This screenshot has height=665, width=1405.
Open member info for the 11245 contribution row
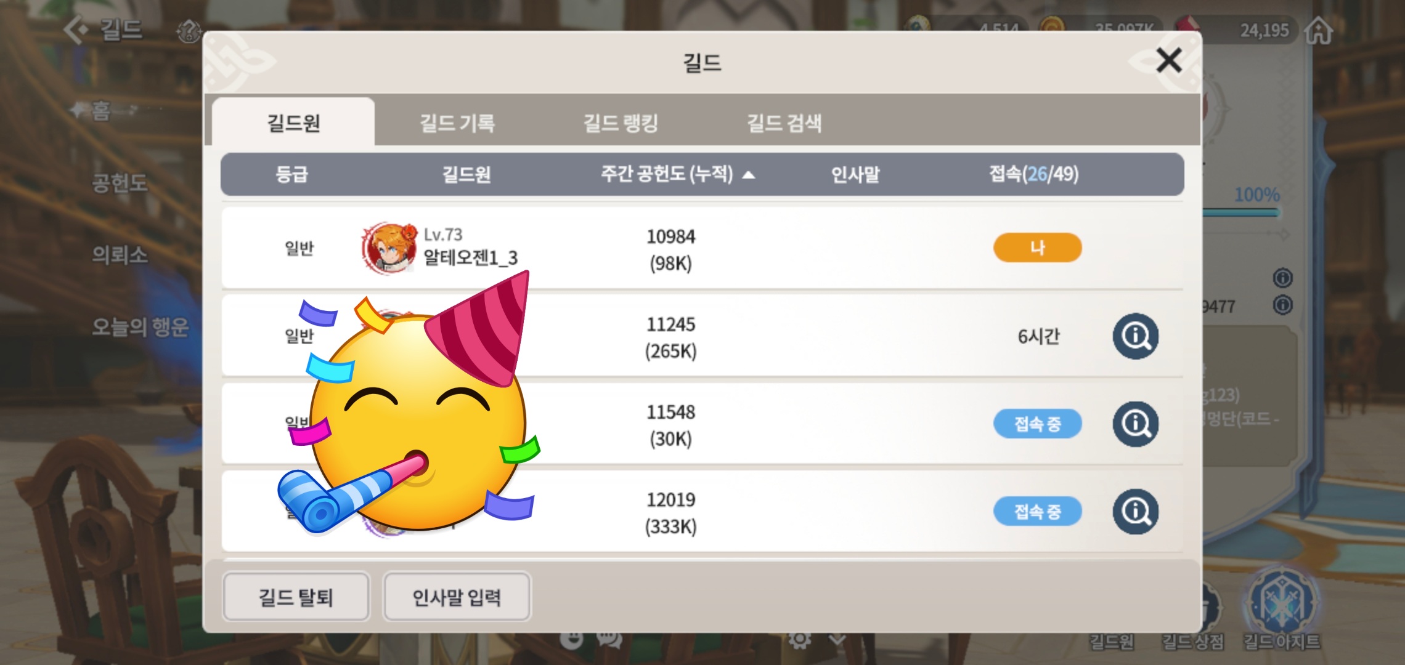(x=1135, y=336)
